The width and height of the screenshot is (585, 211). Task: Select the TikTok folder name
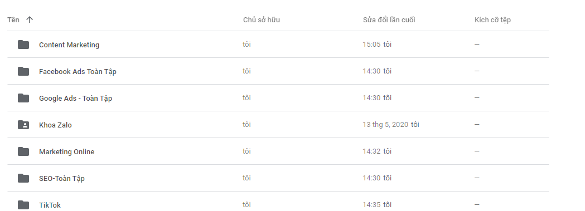(x=50, y=205)
